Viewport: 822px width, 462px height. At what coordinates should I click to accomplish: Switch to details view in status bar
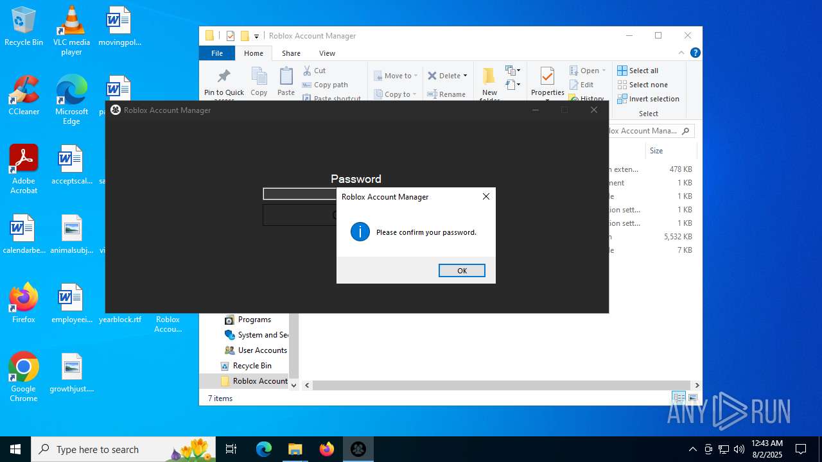click(x=679, y=398)
